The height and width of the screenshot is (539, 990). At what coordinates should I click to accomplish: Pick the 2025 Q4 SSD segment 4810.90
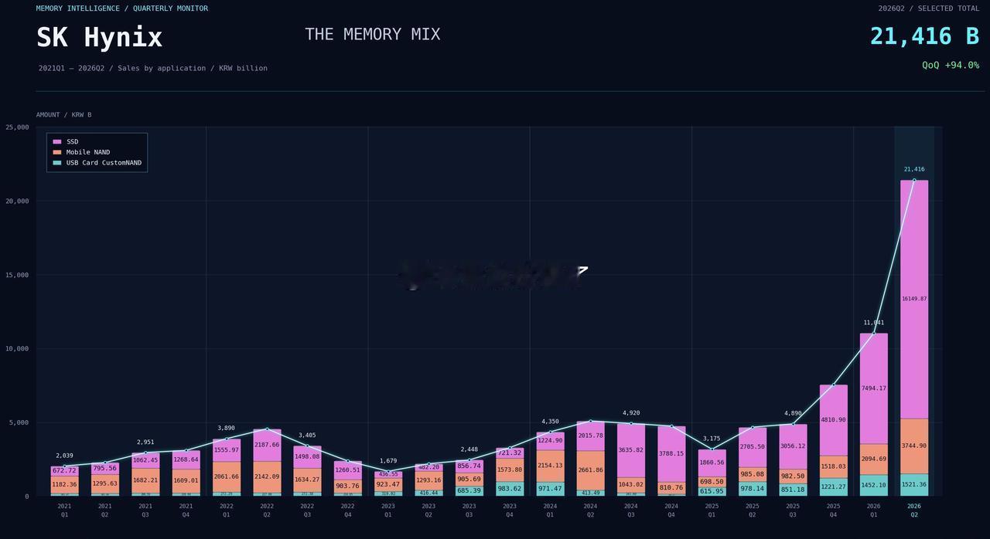point(833,420)
